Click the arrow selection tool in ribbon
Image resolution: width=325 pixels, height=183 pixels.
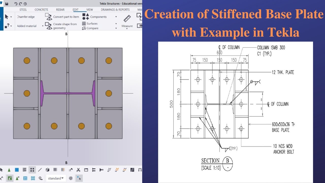7,17
